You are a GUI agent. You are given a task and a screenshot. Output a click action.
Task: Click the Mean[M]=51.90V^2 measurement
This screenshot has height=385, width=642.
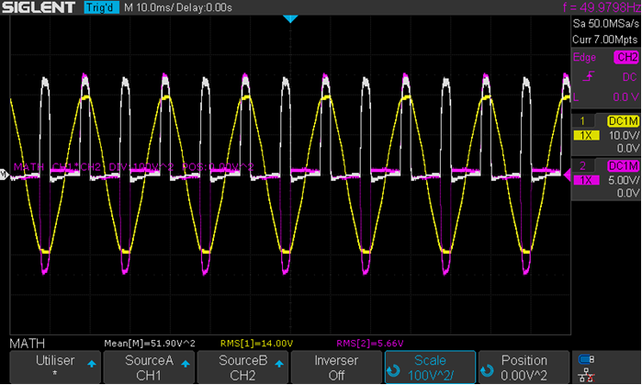pos(150,344)
